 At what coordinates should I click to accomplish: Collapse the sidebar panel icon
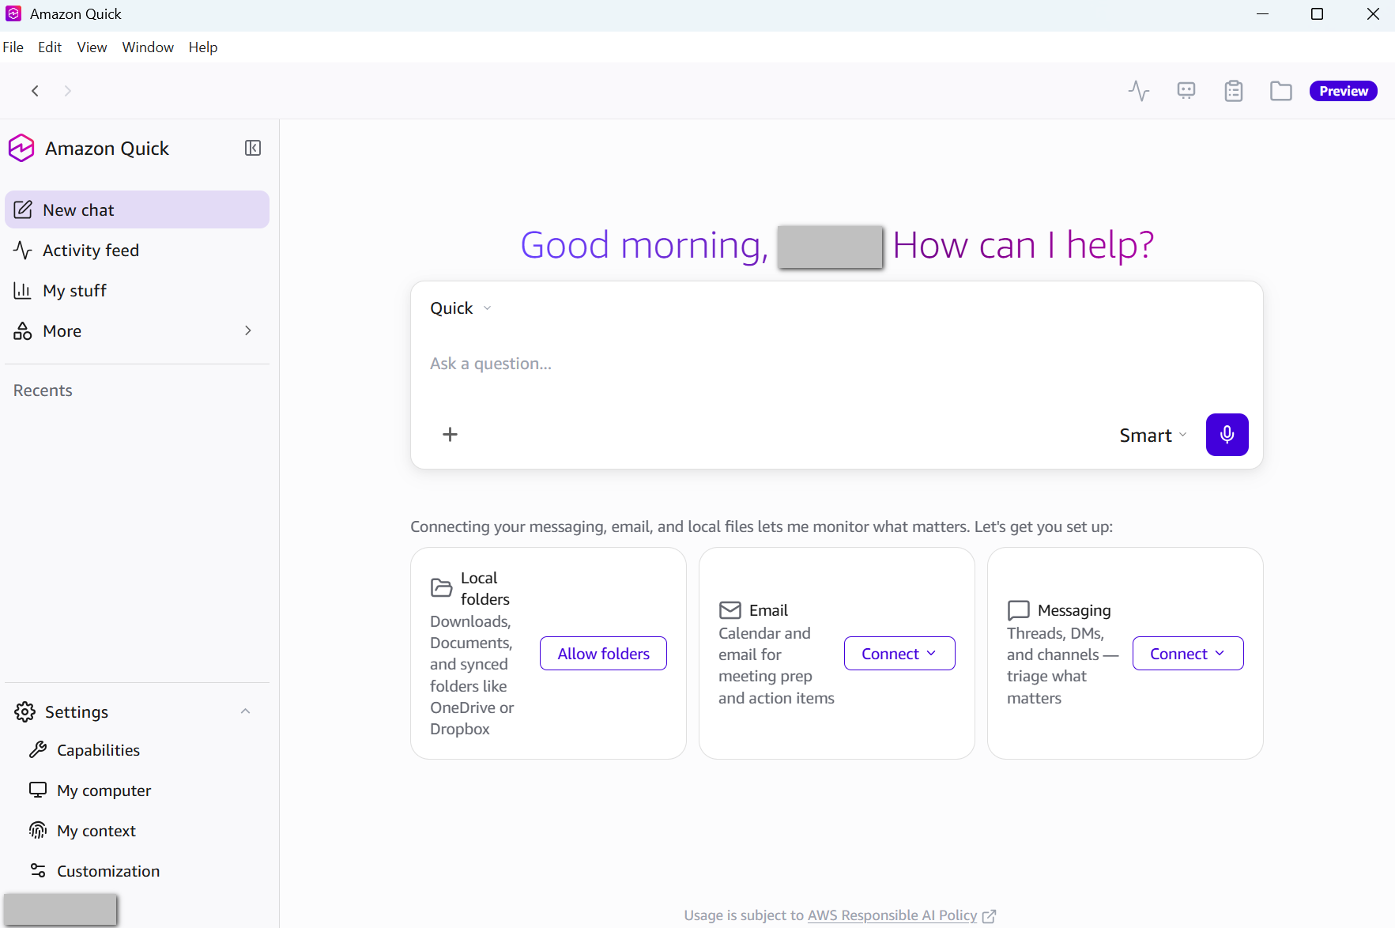(x=253, y=148)
